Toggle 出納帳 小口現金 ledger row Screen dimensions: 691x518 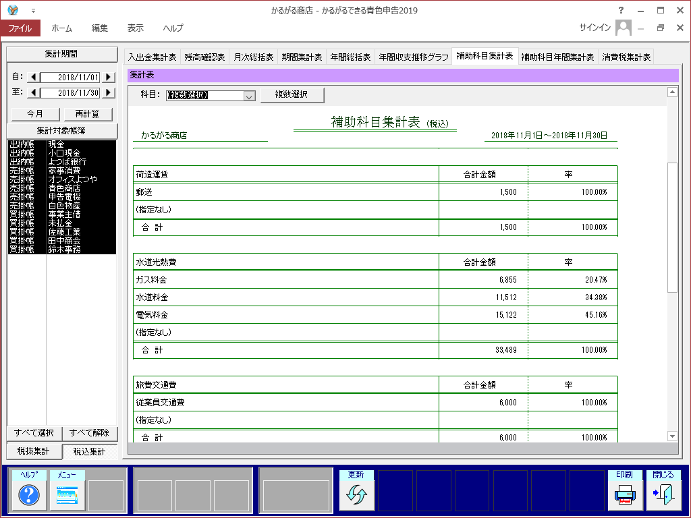(61, 153)
